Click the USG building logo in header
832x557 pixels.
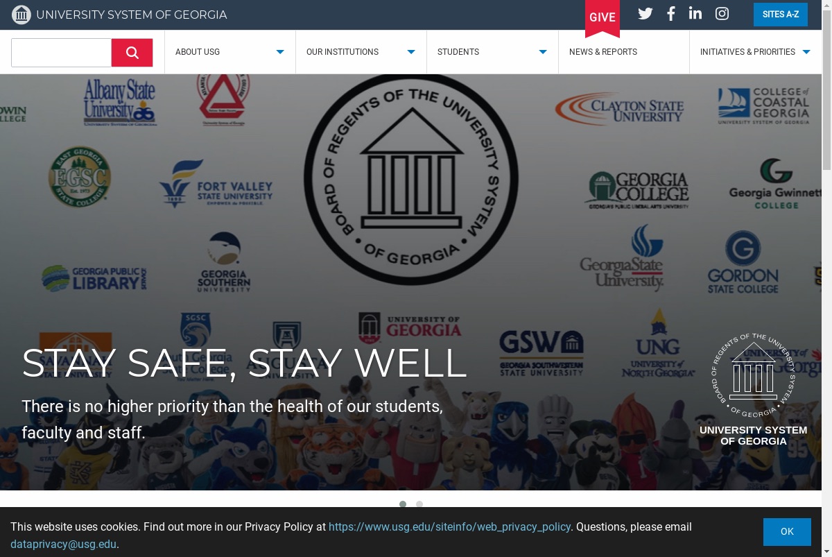[21, 15]
